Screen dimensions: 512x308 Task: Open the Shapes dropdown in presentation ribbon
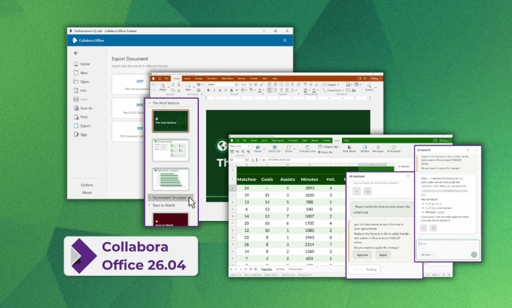[x=331, y=85]
